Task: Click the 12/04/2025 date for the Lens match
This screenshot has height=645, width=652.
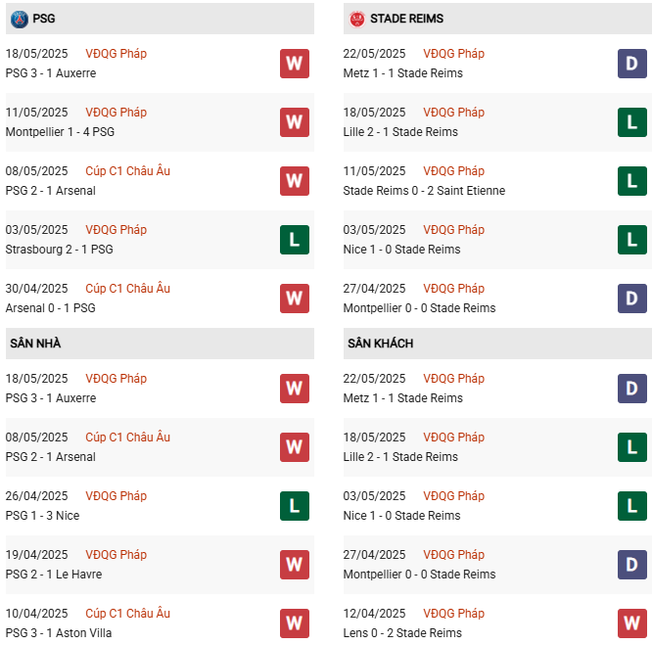Action: click(x=374, y=614)
